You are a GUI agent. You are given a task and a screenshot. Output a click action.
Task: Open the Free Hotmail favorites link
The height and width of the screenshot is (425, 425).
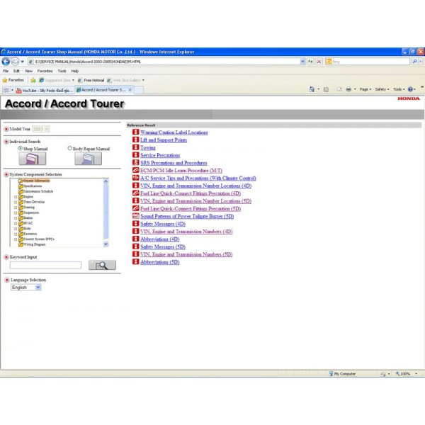91,80
